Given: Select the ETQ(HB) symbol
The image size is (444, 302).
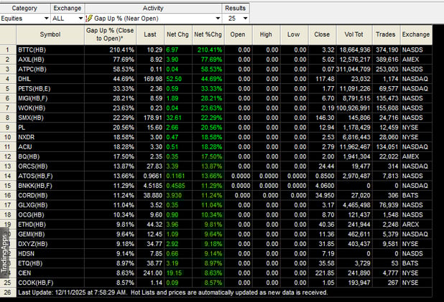Looking at the screenshot, I should click(x=30, y=263).
